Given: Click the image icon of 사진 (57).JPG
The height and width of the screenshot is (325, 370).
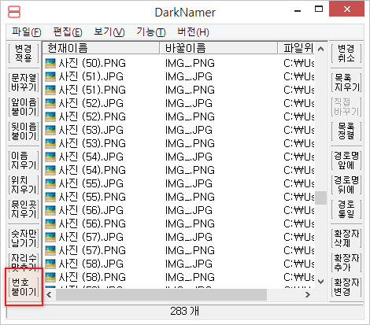Looking at the screenshot, I should point(50,237).
